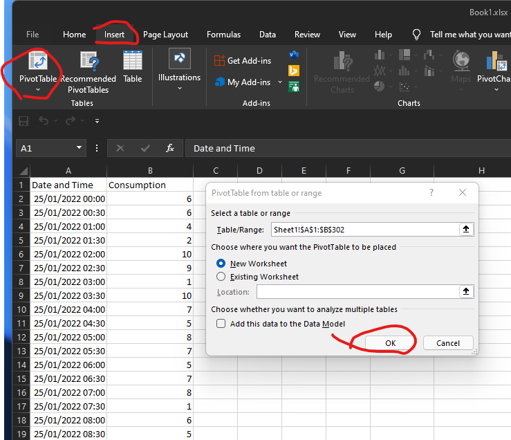The image size is (511, 440).
Task: Click Cancel in the PivotTable dialog
Action: (448, 343)
